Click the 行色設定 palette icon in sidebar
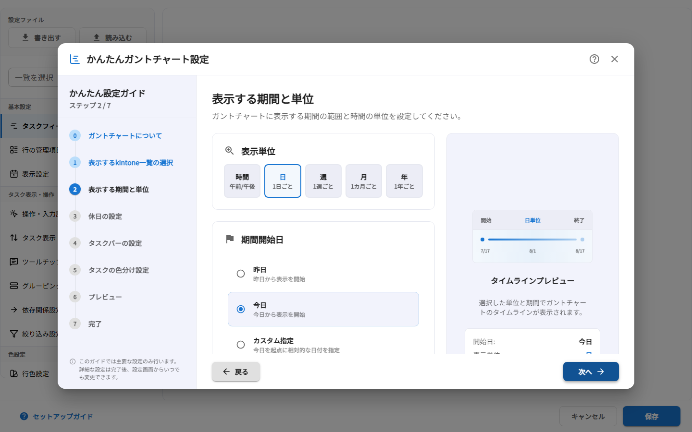Viewport: 692px width, 432px height. point(14,373)
